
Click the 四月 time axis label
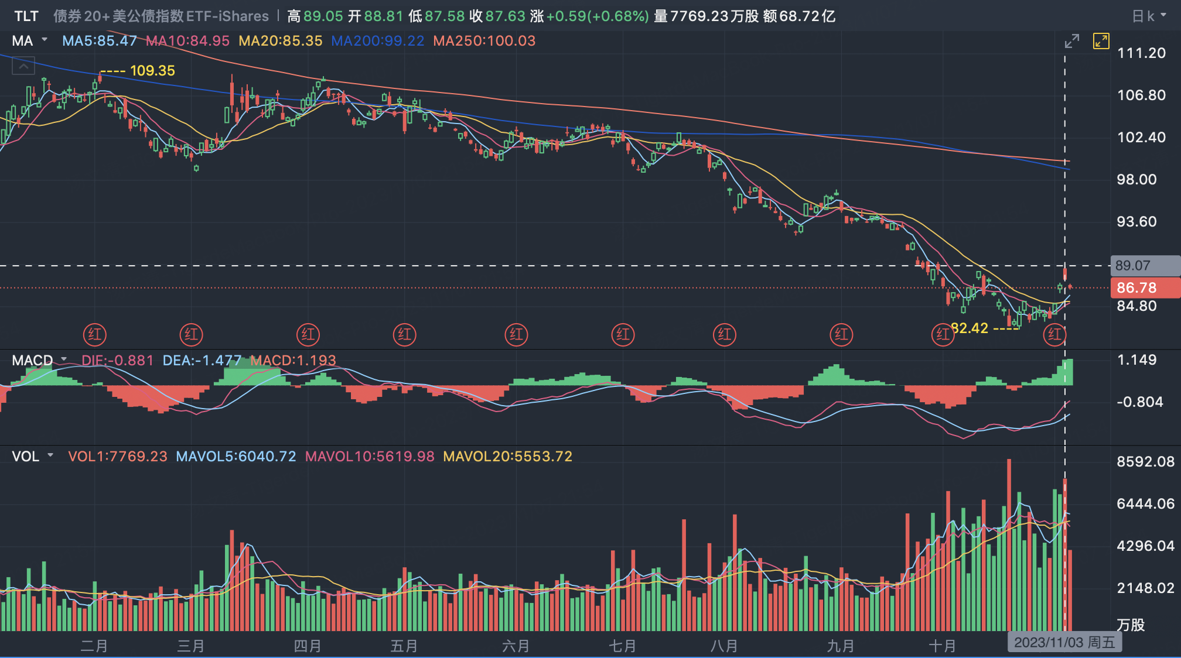pos(308,646)
